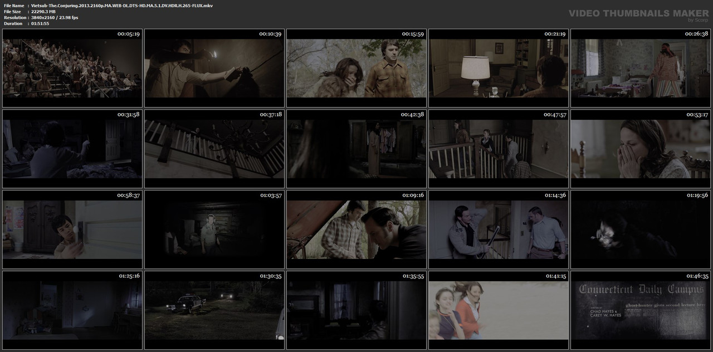Screen dimensions: 713x352
Task: Click the resolution value 3840x2160 / 23.98 fps
Action: tap(55, 18)
